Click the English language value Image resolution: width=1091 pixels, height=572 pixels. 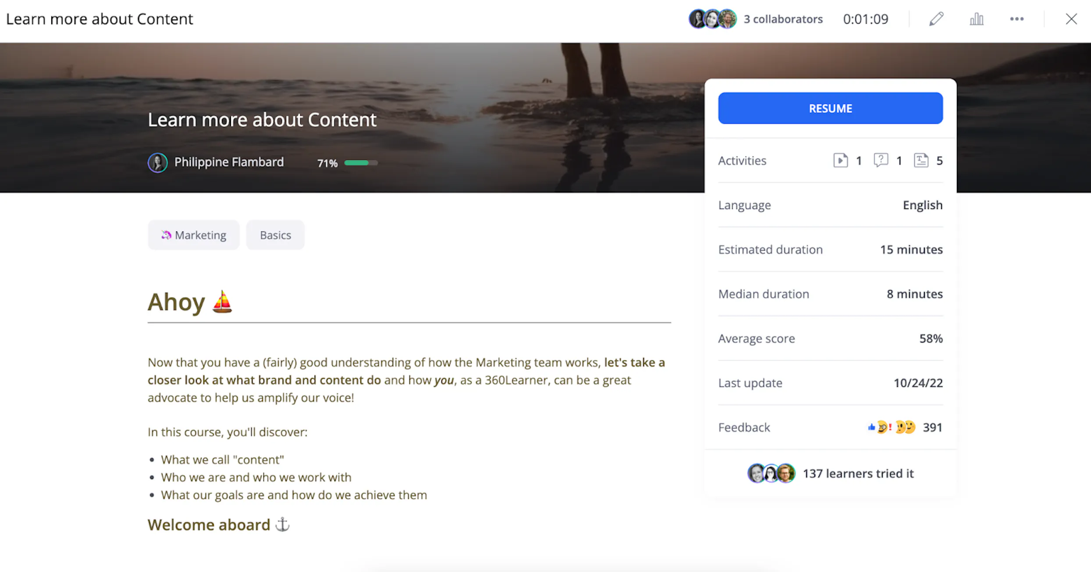coord(923,205)
